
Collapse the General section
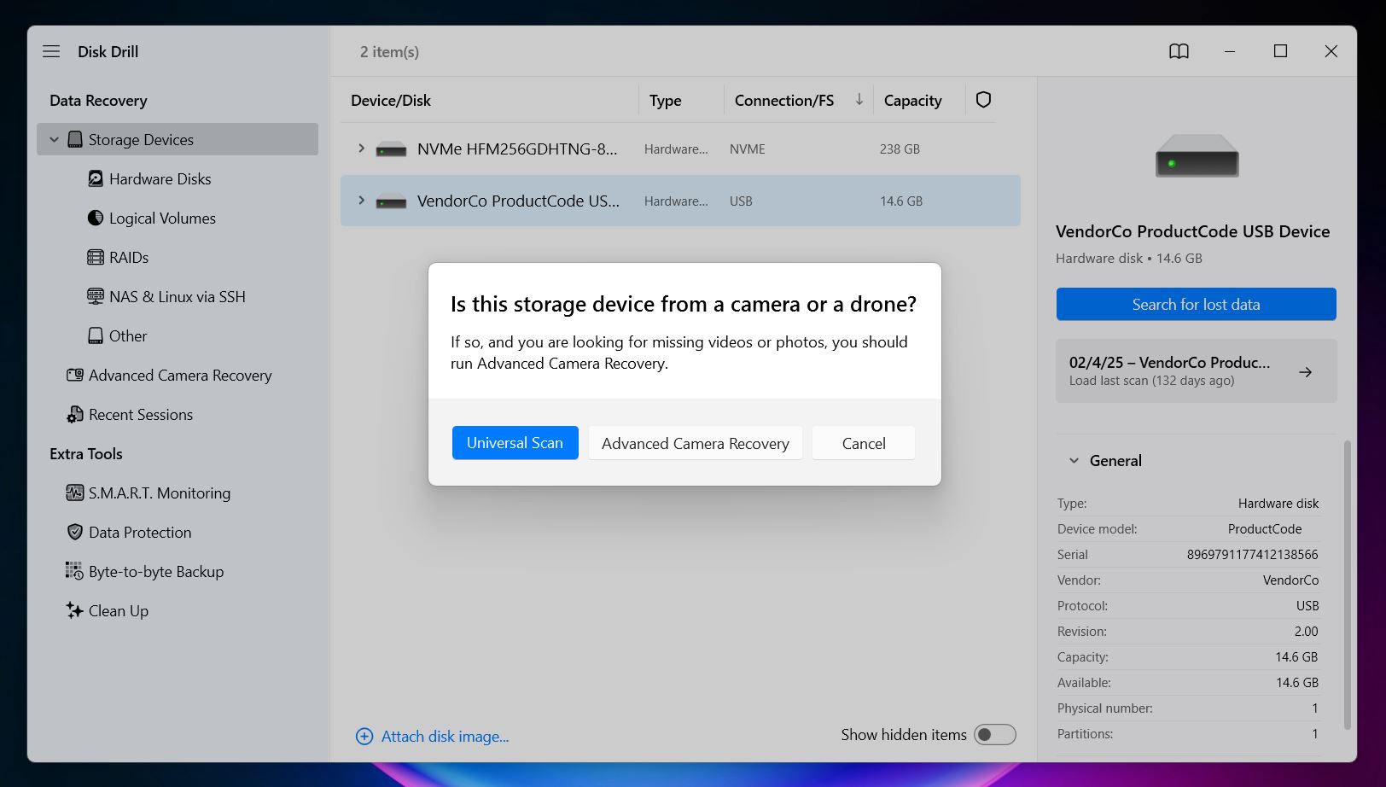click(x=1074, y=461)
